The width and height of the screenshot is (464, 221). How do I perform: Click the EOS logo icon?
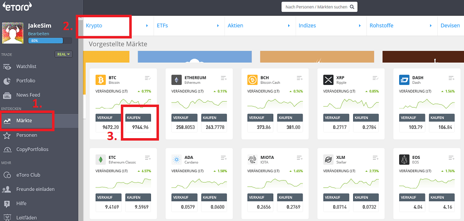point(404,159)
